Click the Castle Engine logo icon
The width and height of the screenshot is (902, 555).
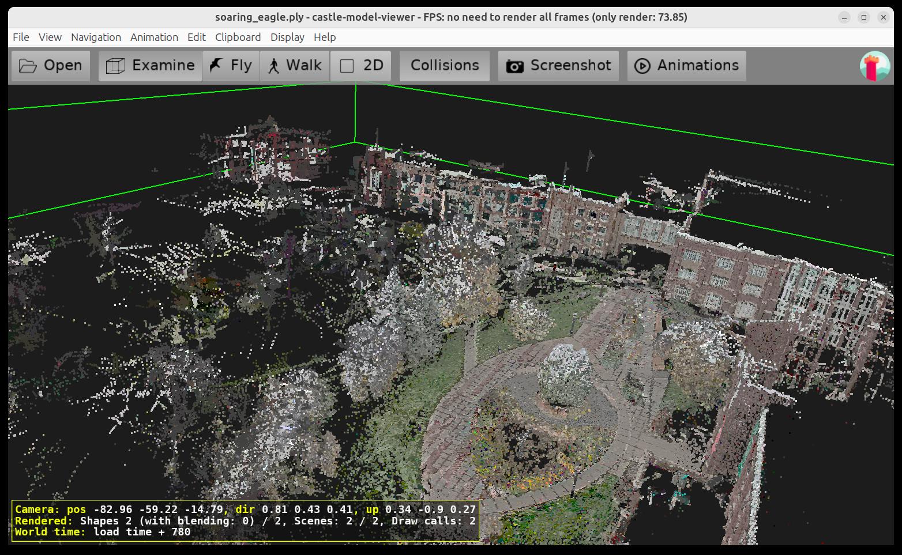(x=874, y=66)
